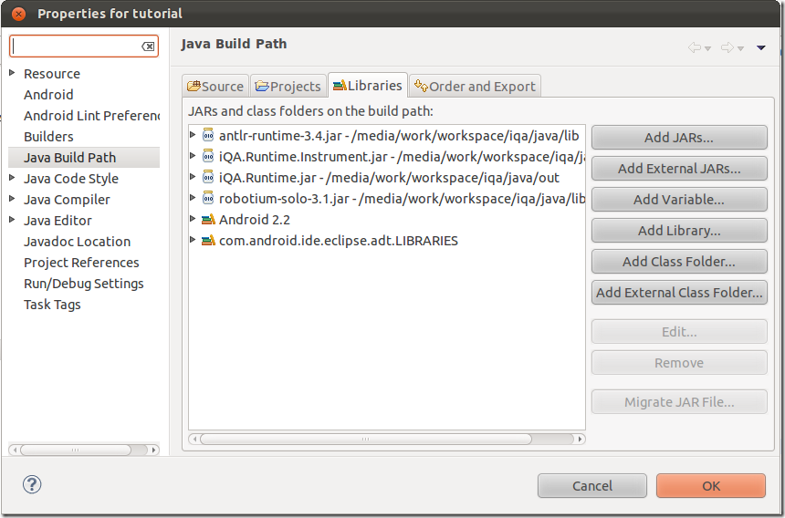Click the Add Library... button
The width and height of the screenshot is (785, 518).
pyautogui.click(x=679, y=231)
